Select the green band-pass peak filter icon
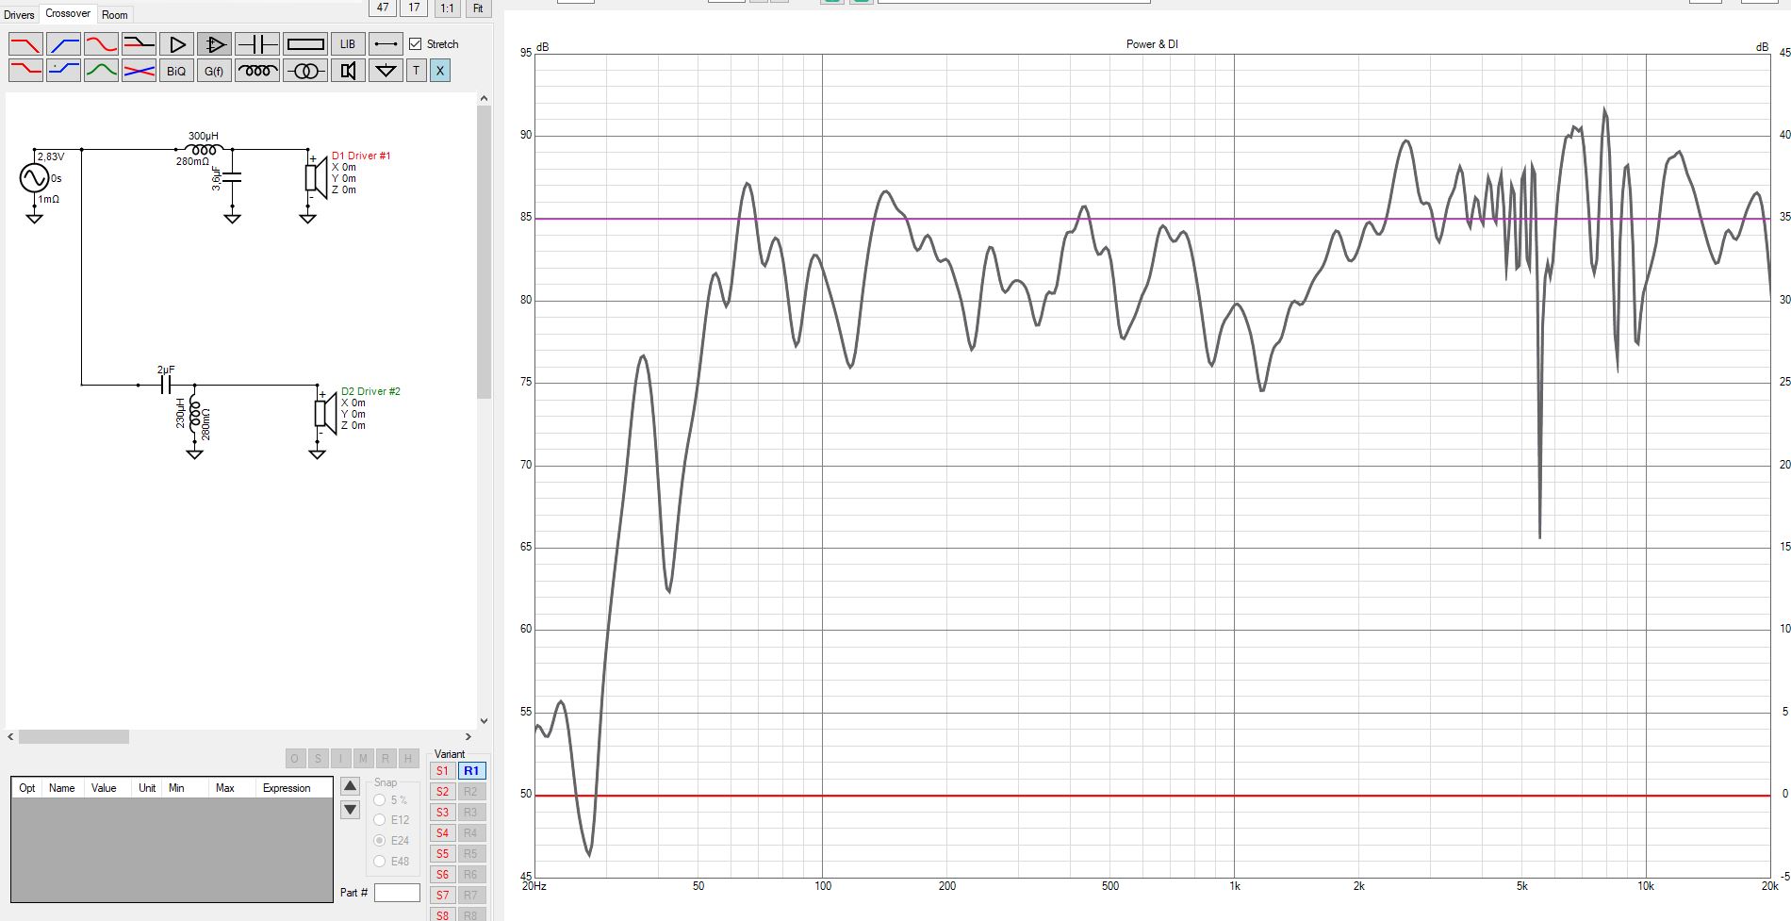This screenshot has height=921, width=1791. (x=101, y=71)
